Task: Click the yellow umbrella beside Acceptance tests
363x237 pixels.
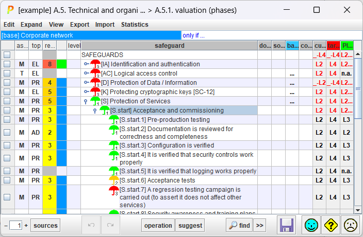Action: pos(113,180)
